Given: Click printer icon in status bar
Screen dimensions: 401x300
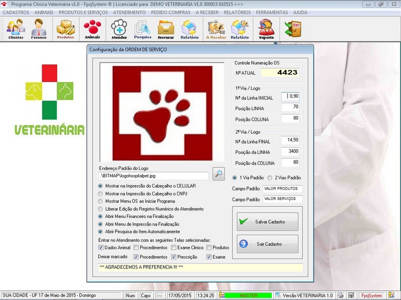Looking at the screenshot, I should (340, 295).
